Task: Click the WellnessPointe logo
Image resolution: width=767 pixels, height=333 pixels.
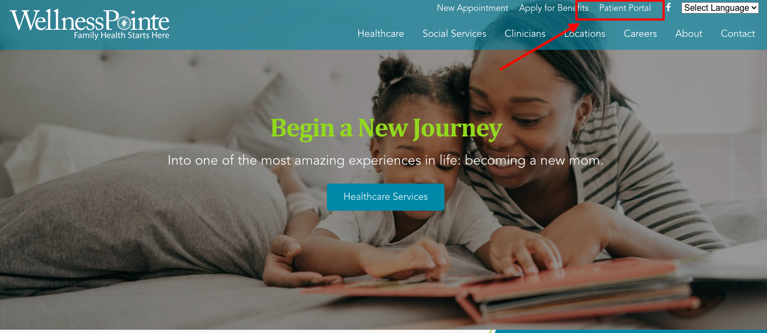Action: (x=89, y=24)
